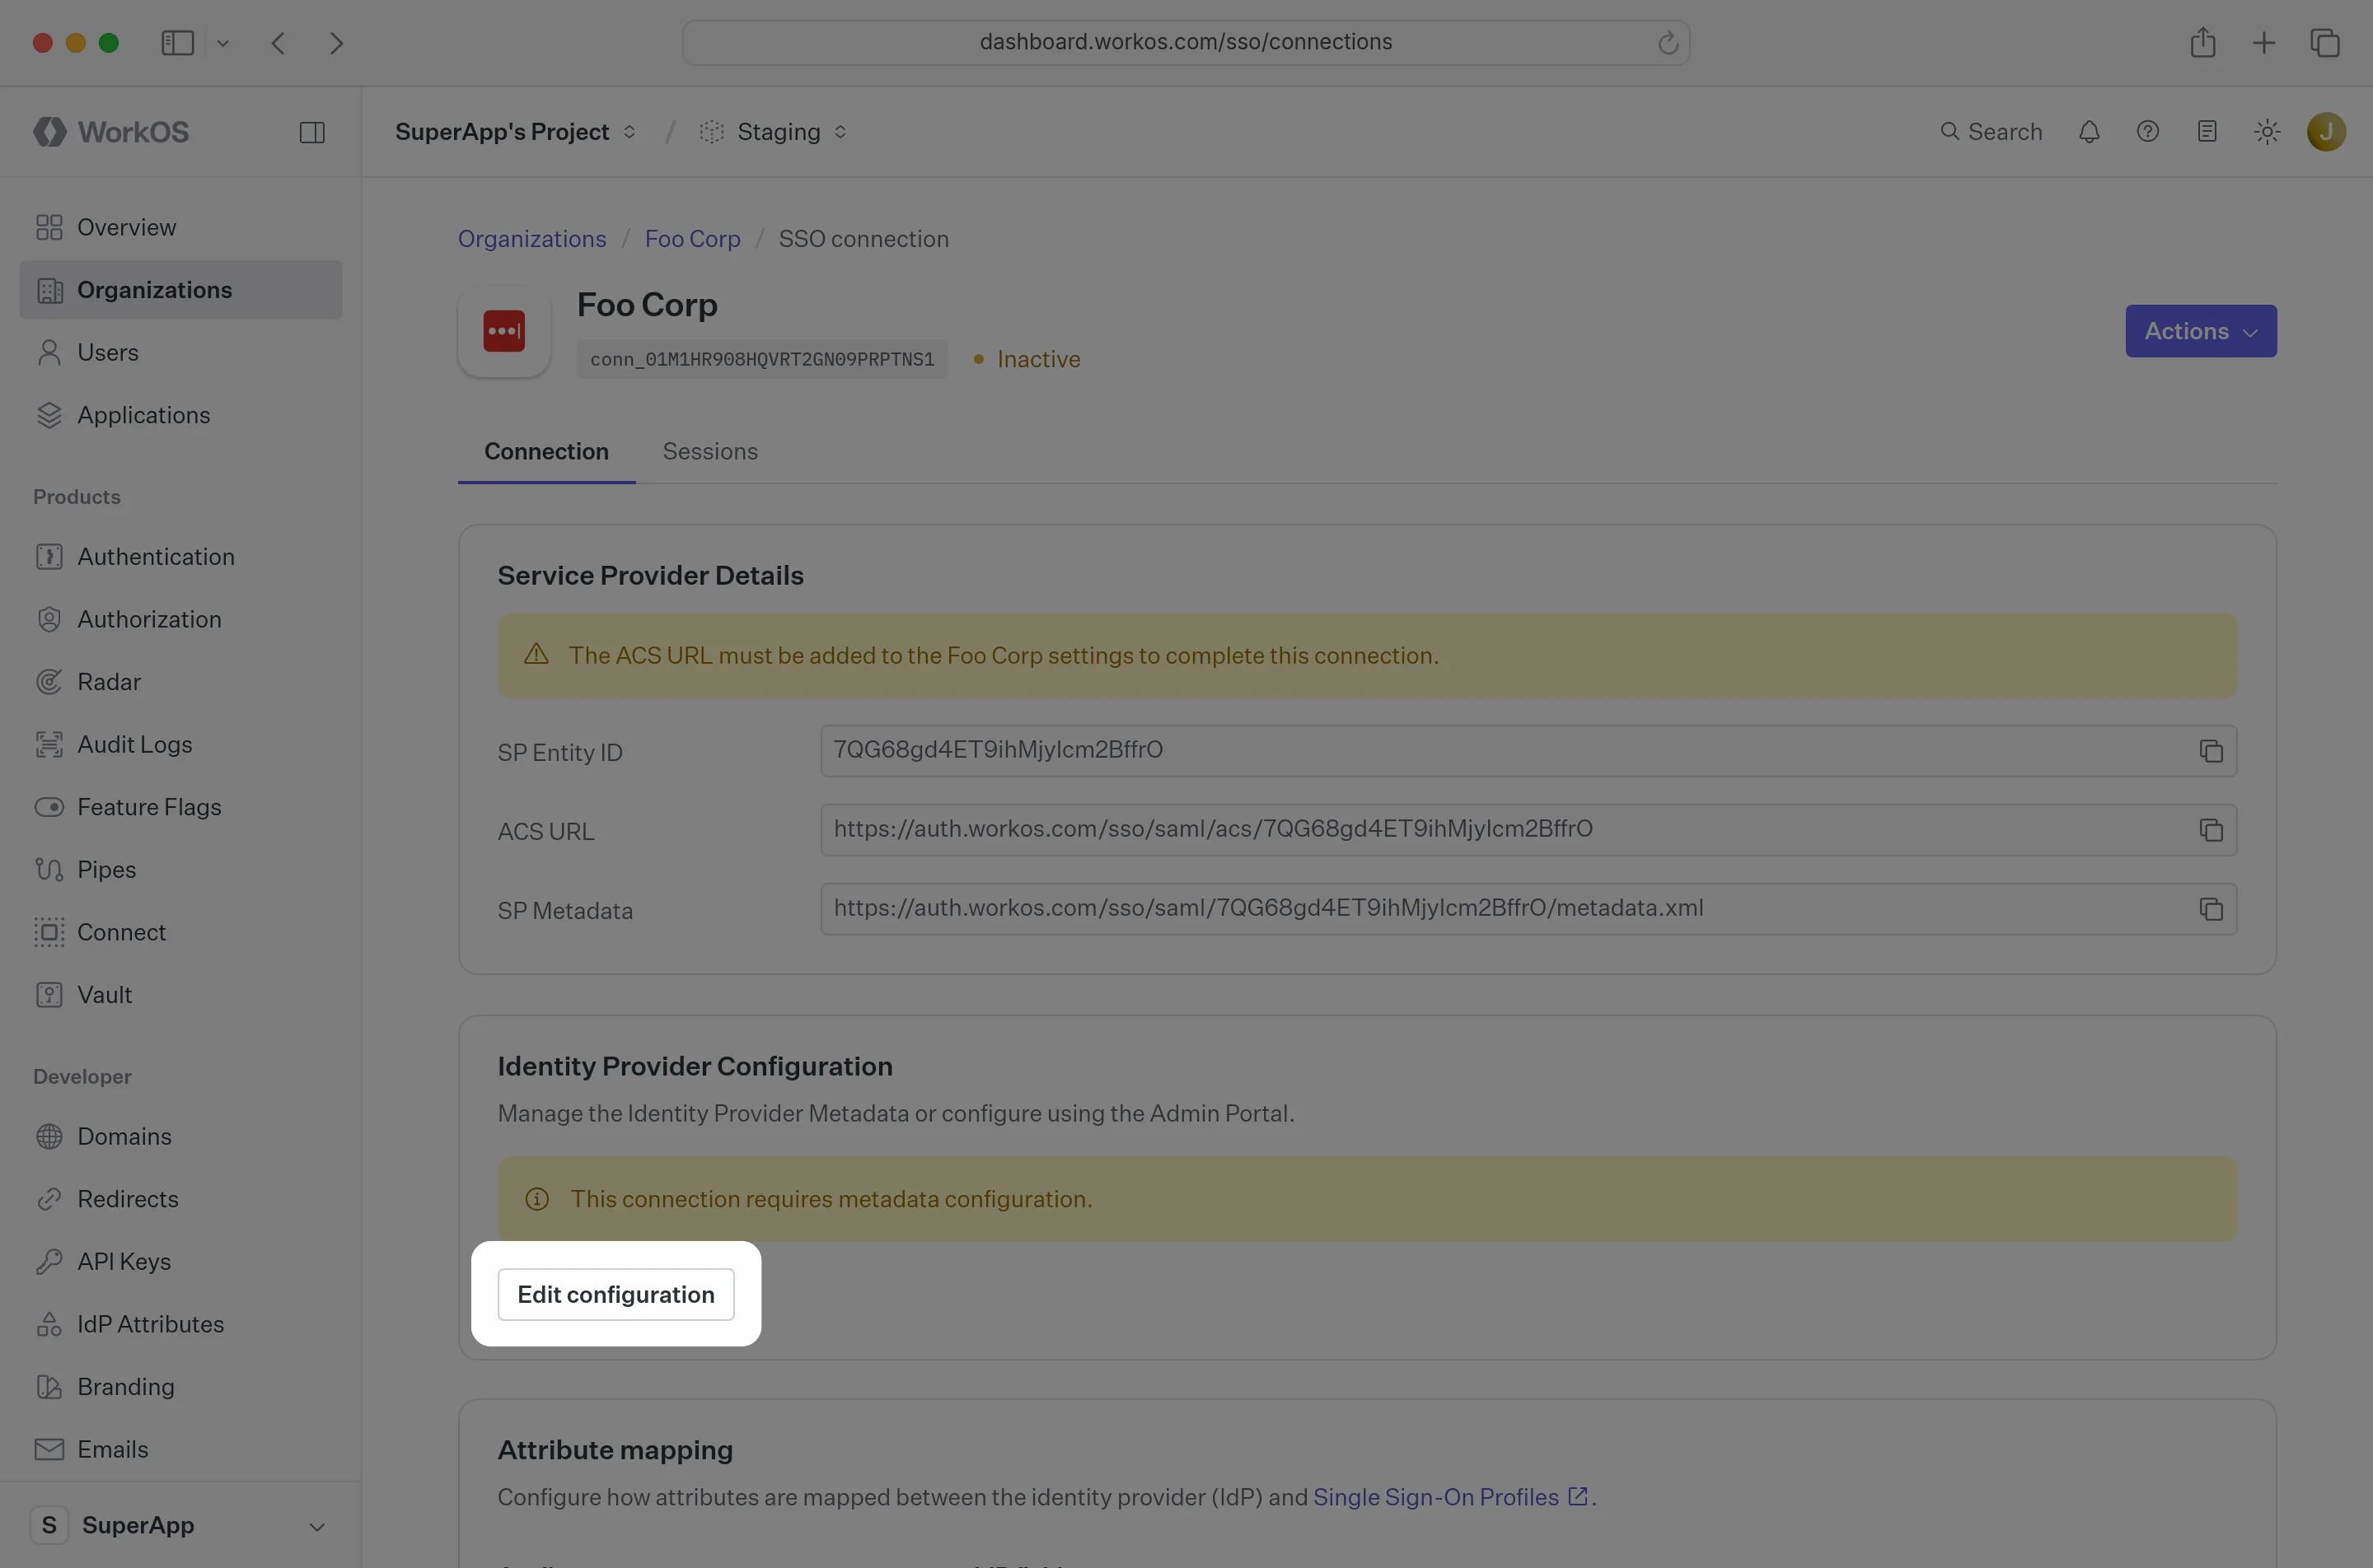Image resolution: width=2373 pixels, height=1568 pixels.
Task: Copy the ACS URL value
Action: pyautogui.click(x=2211, y=830)
